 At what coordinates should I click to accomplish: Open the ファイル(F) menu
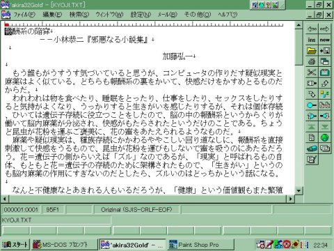[x=24, y=15]
